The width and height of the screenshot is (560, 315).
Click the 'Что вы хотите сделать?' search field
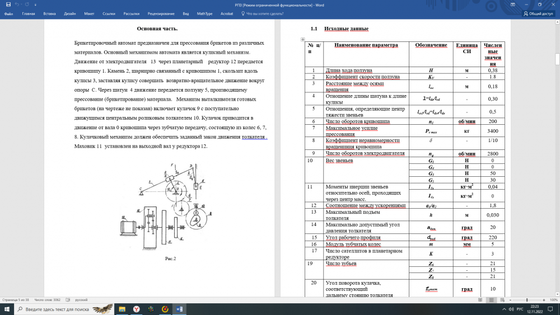pyautogui.click(x=265, y=13)
